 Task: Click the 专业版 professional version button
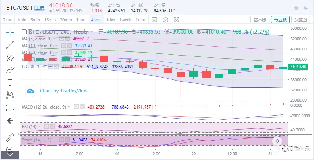[x=280, y=20]
